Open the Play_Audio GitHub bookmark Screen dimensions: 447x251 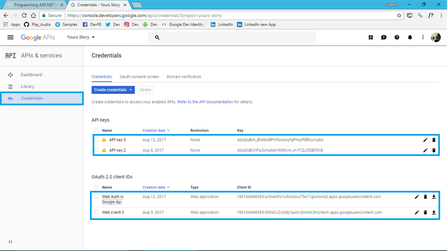38,24
